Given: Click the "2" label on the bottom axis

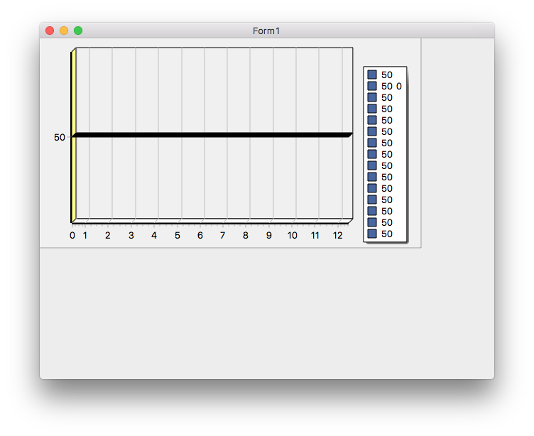Looking at the screenshot, I should point(108,235).
